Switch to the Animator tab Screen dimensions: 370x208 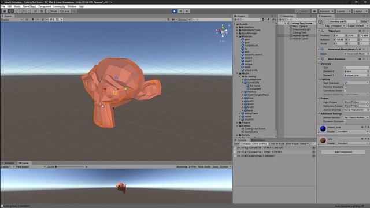point(9,163)
